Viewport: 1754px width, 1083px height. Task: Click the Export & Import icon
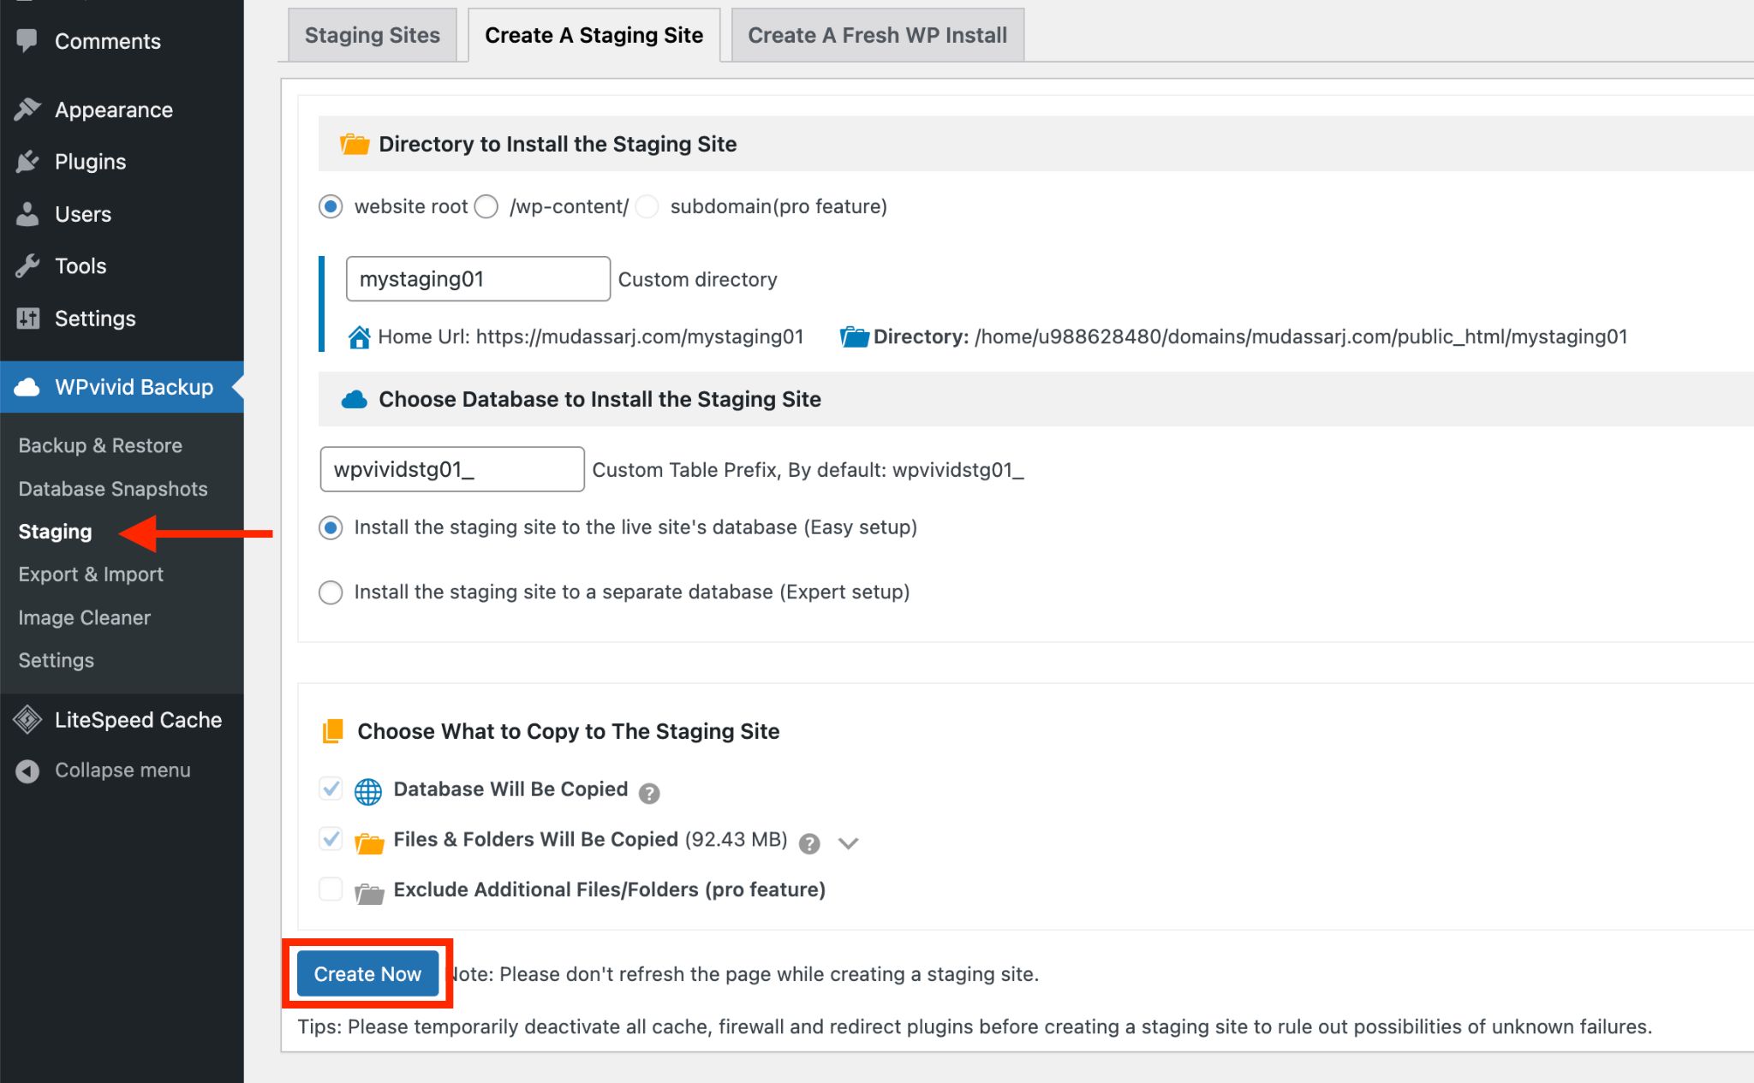point(92,574)
